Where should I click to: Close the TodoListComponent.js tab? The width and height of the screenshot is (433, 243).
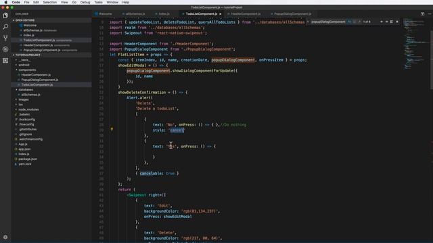pos(221,13)
